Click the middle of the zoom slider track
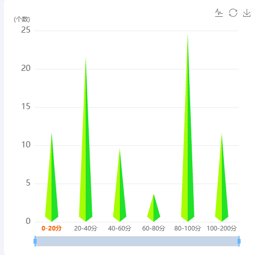This screenshot has width=255, height=255. click(x=137, y=241)
